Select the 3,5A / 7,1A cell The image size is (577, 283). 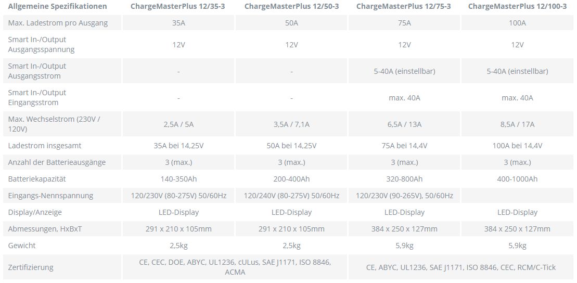click(291, 124)
